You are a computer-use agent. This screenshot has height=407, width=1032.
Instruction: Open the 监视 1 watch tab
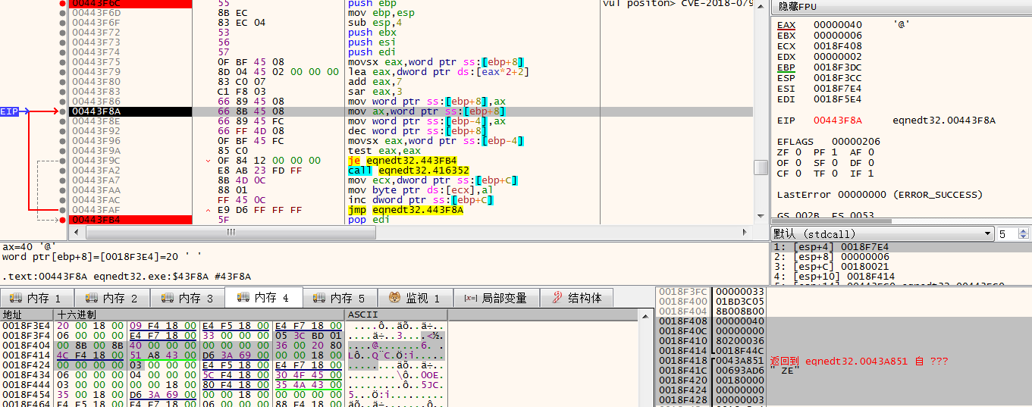coord(415,298)
